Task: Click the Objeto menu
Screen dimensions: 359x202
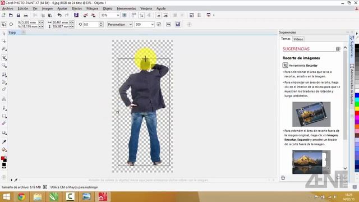Action: (x=107, y=8)
